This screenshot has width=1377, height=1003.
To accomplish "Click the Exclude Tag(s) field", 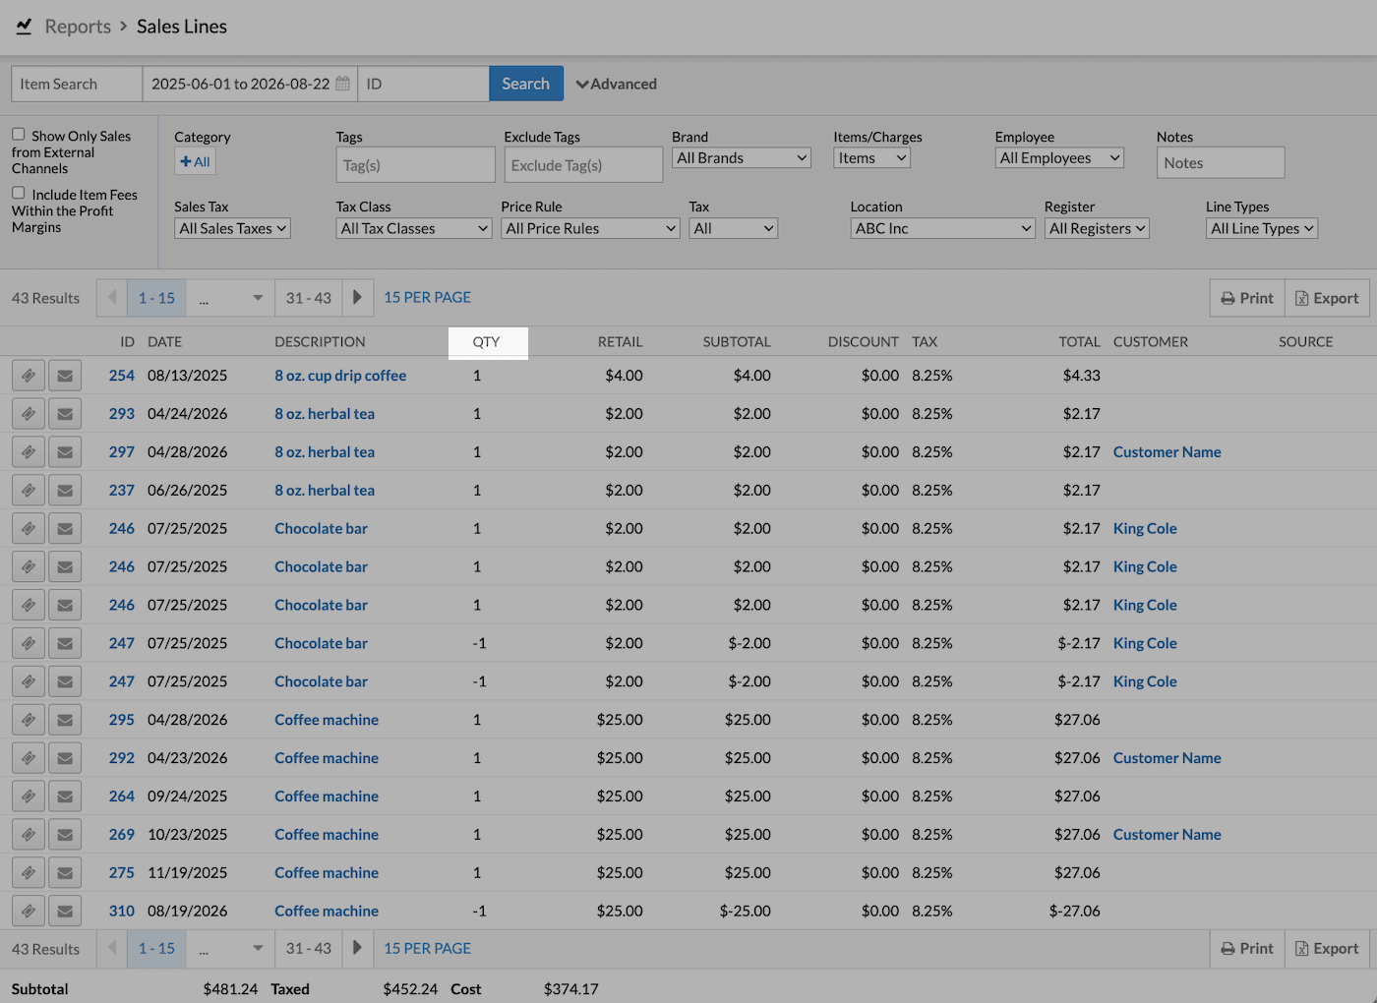I will [583, 165].
